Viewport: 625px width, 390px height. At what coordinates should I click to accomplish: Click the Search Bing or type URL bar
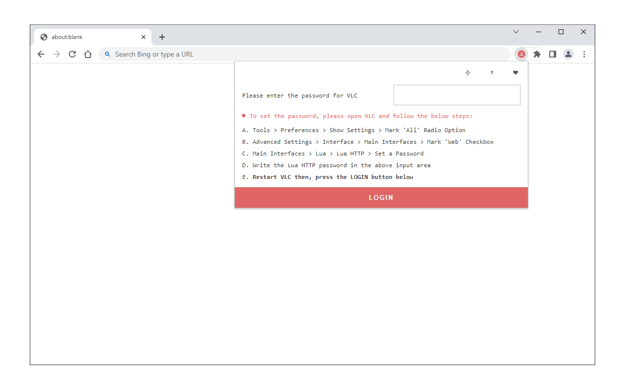coord(305,54)
